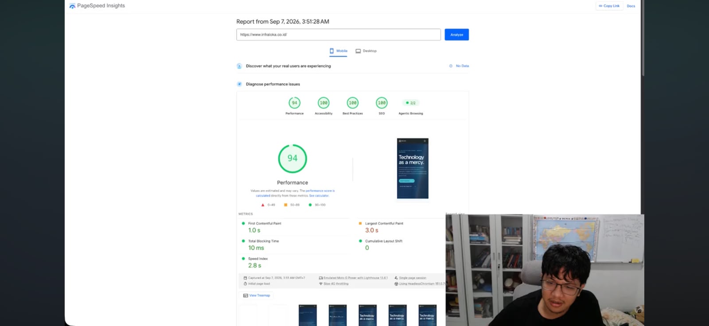Click the Analyze button
Image resolution: width=709 pixels, height=326 pixels.
457,35
